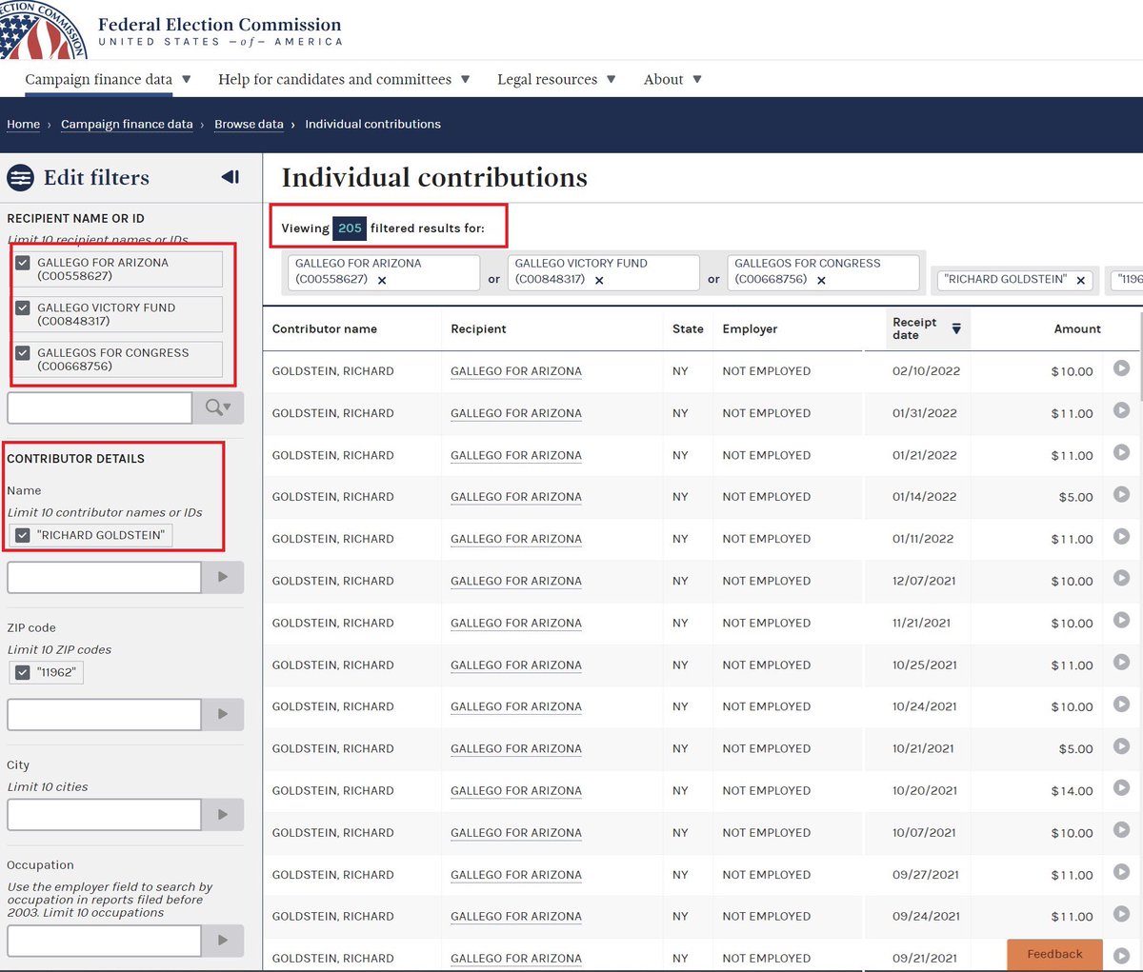Open the About menu
The width and height of the screenshot is (1143, 972).
(672, 79)
